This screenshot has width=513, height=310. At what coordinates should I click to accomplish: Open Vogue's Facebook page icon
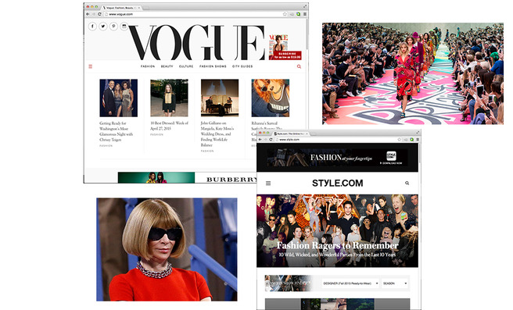point(92,27)
